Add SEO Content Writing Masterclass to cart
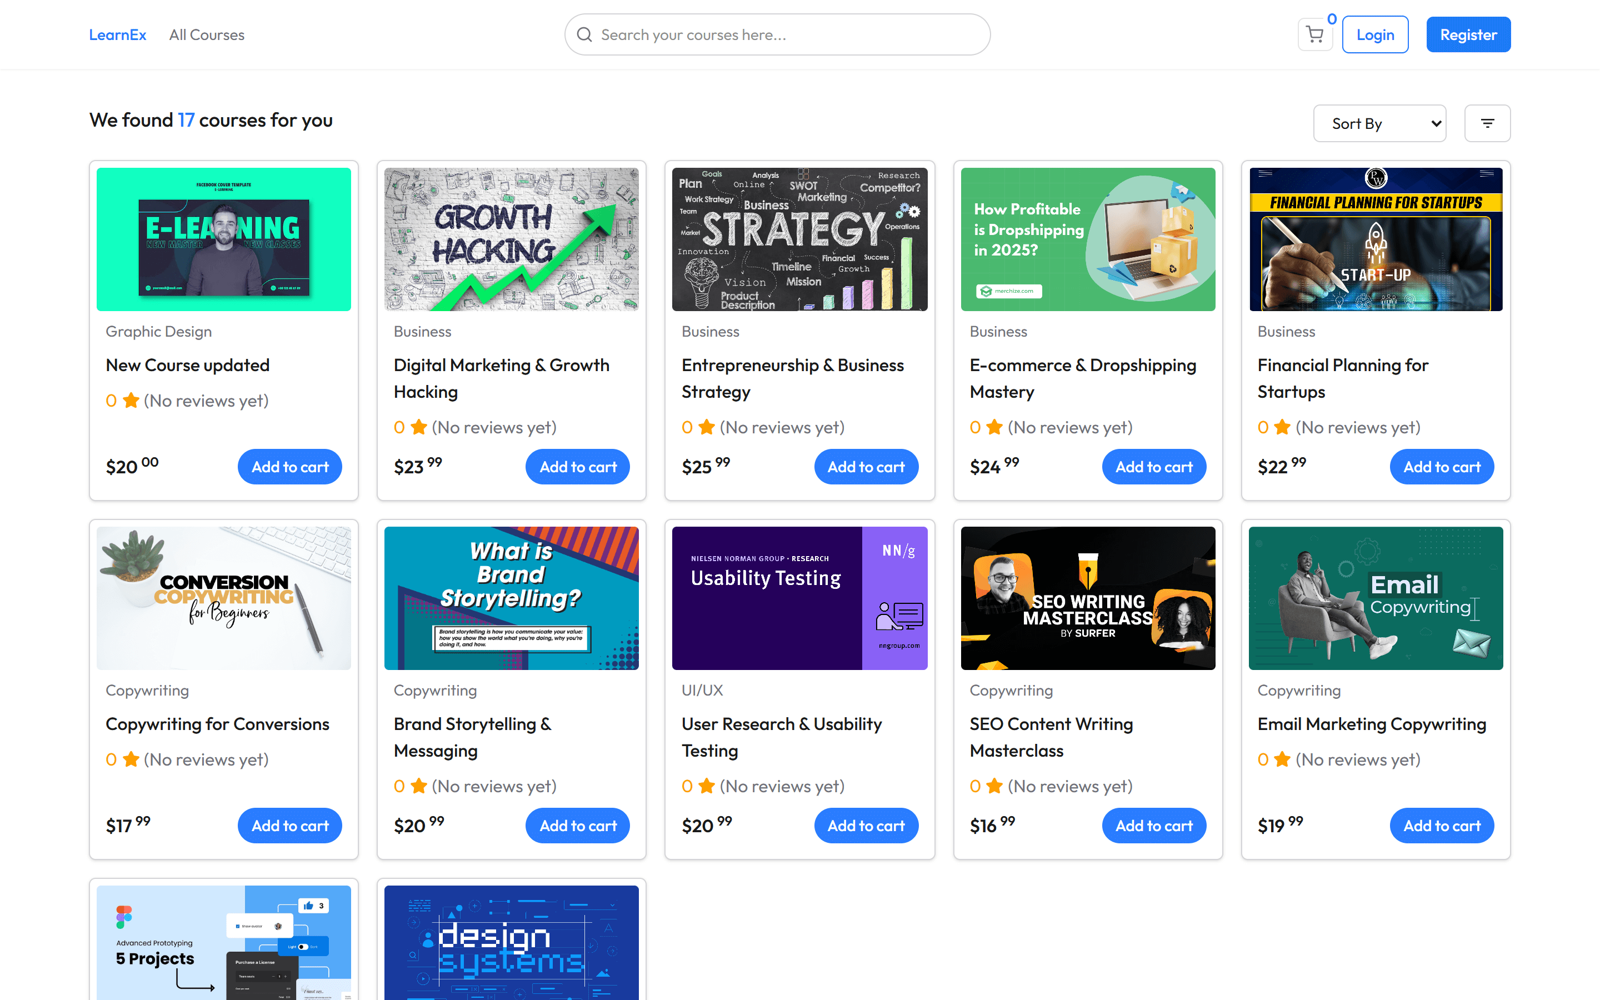This screenshot has width=1600, height=1000. tap(1153, 826)
